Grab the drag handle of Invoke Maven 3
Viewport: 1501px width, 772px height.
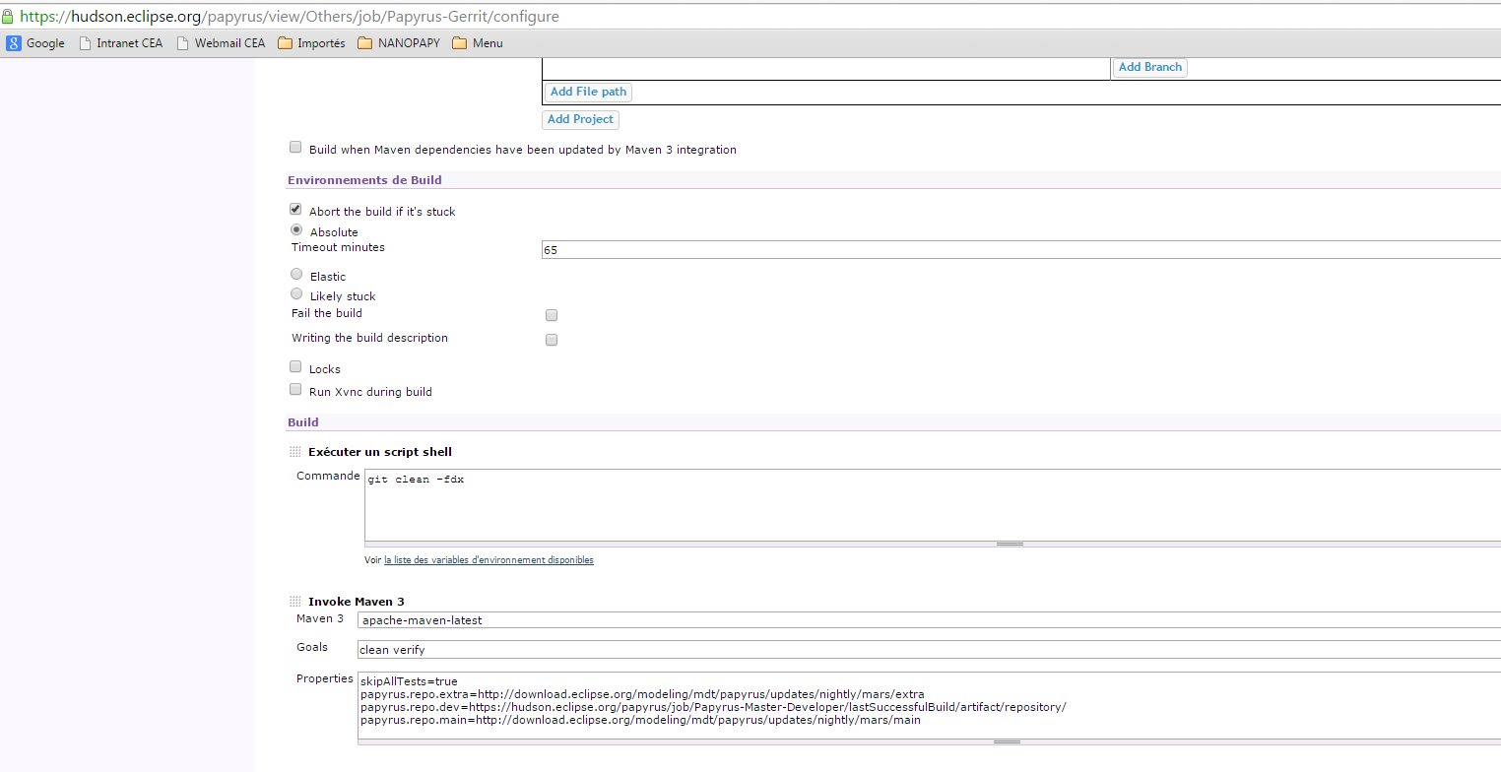294,602
